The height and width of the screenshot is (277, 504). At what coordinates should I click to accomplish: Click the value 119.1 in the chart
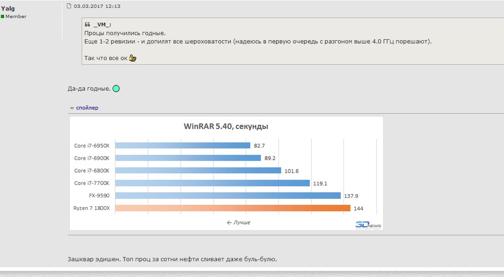tap(320, 183)
